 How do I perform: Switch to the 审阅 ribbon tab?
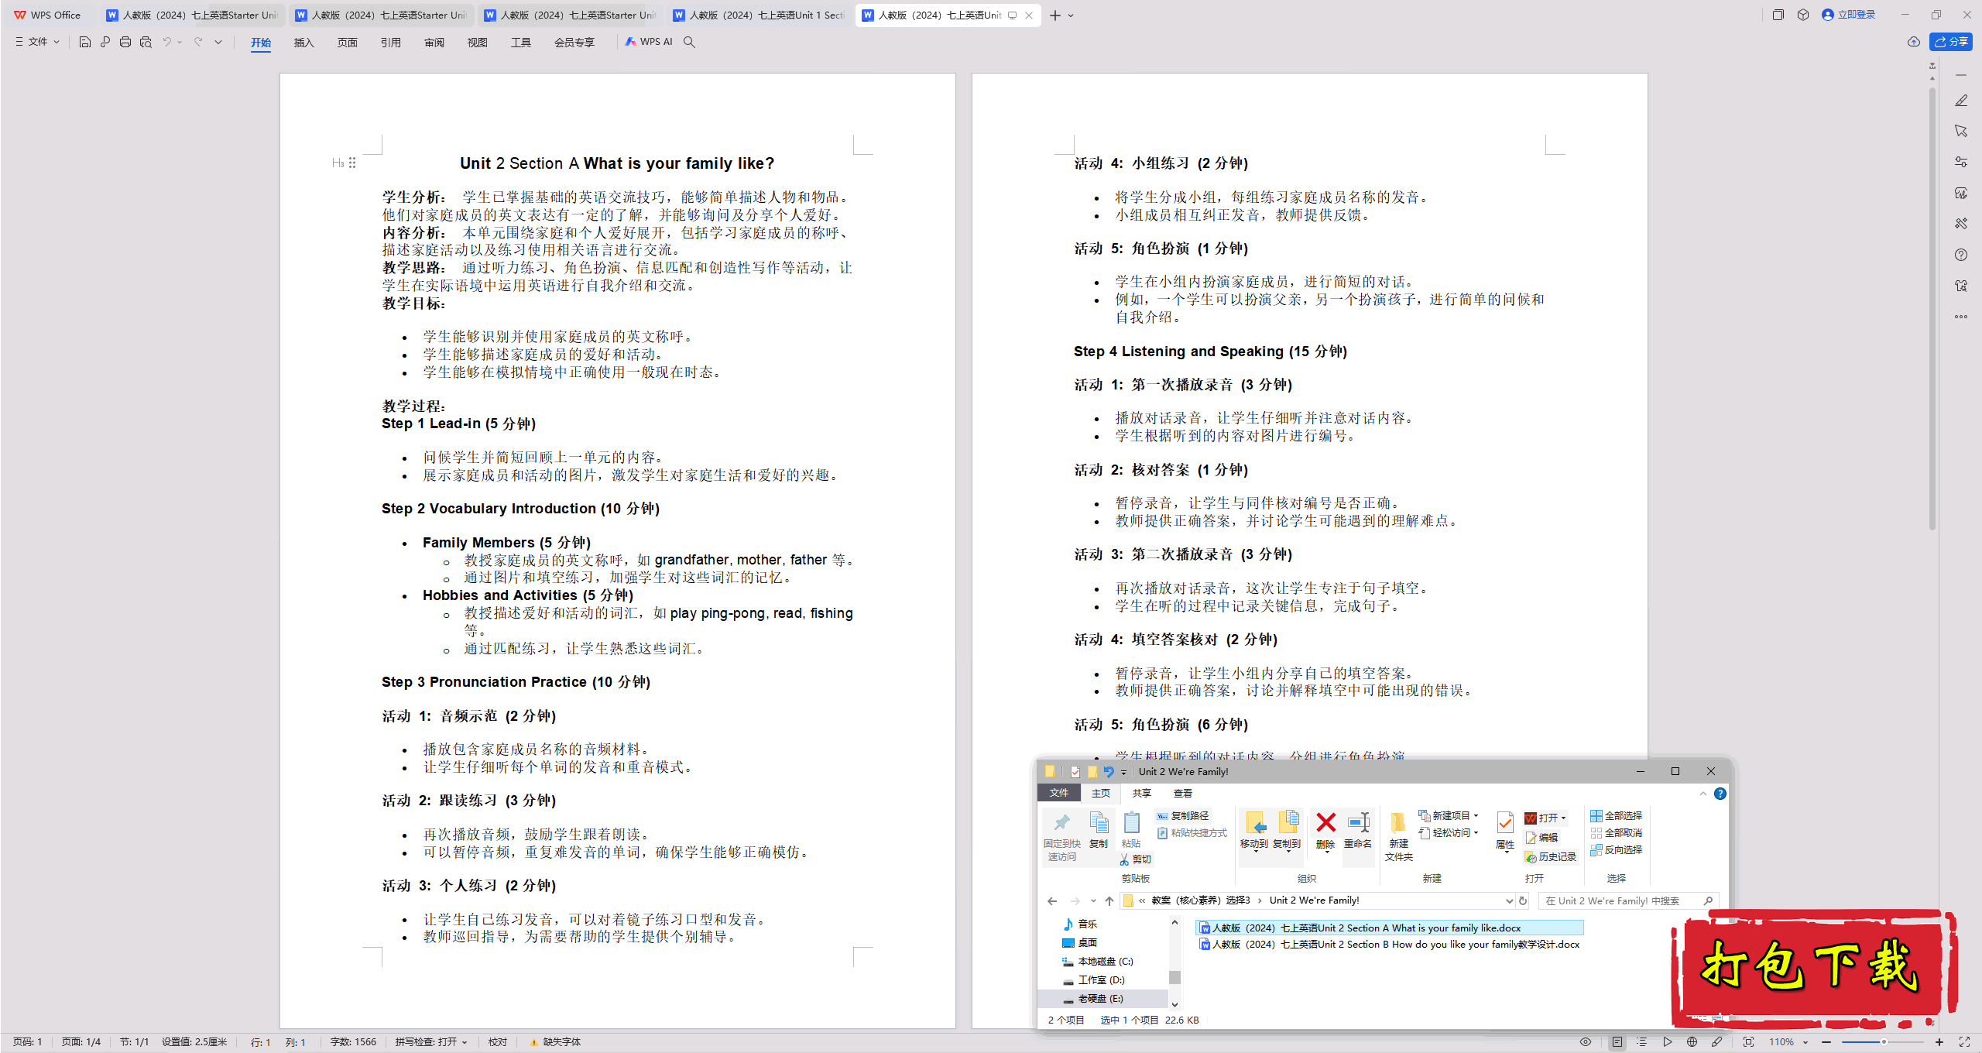tap(434, 43)
